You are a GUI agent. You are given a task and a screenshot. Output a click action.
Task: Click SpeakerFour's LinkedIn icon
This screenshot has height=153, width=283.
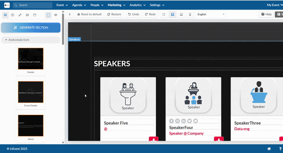(x=183, y=121)
